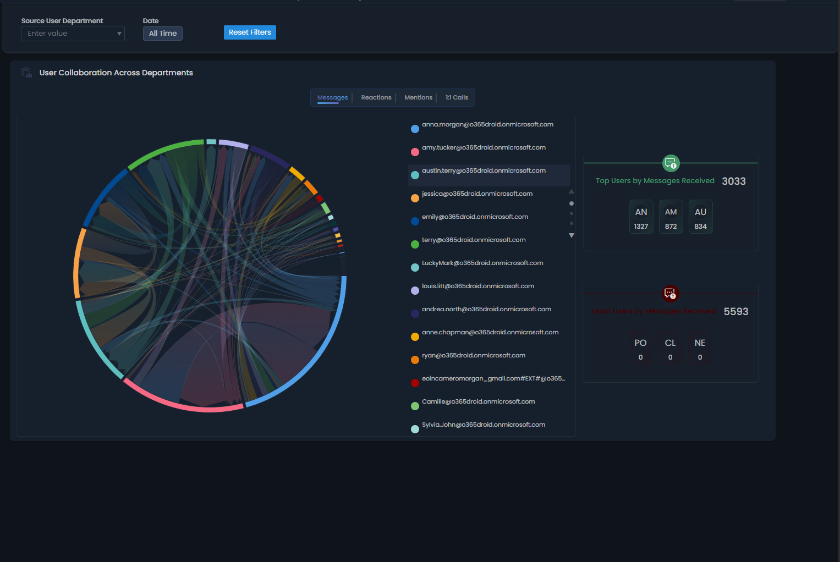This screenshot has height=562, width=840.
Task: Open the red Least Users messages info icon
Action: (x=670, y=294)
